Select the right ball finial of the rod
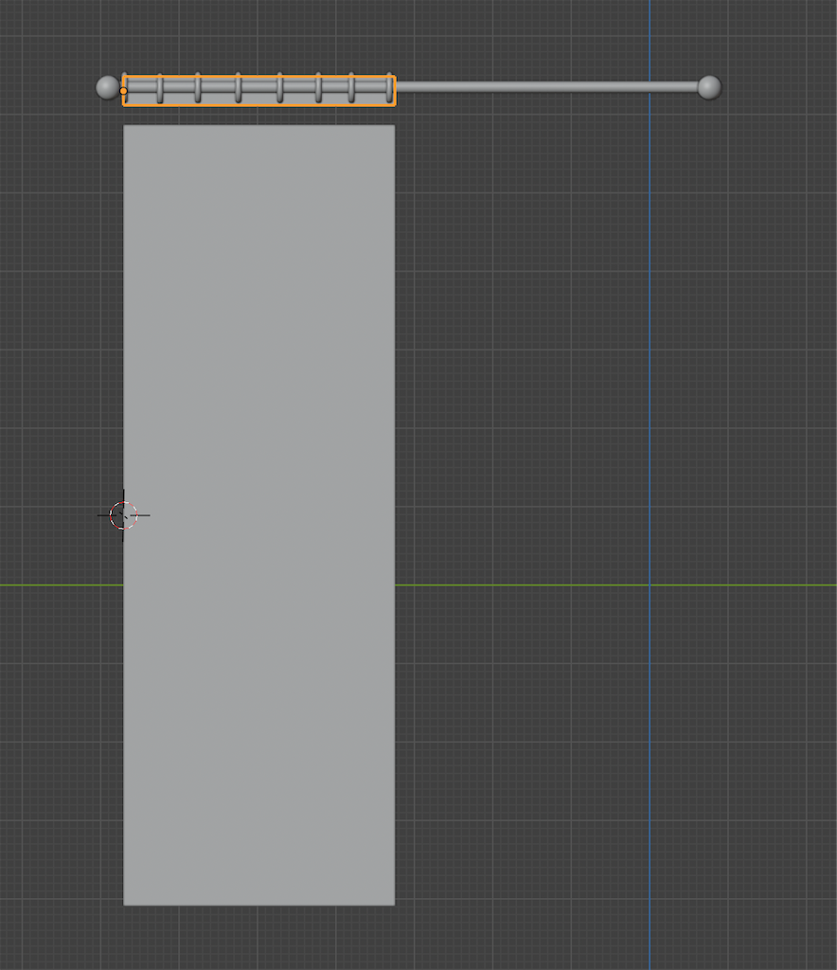 tap(709, 87)
